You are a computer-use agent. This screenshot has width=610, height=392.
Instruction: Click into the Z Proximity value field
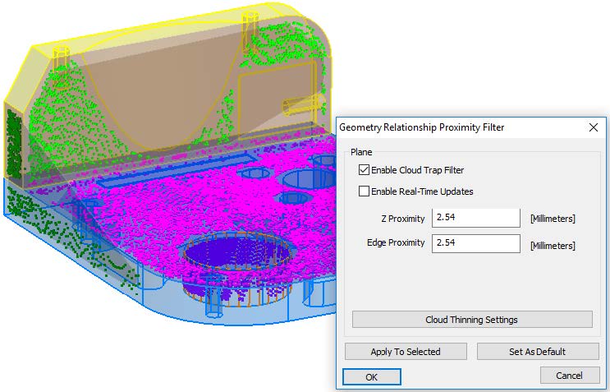(x=476, y=218)
